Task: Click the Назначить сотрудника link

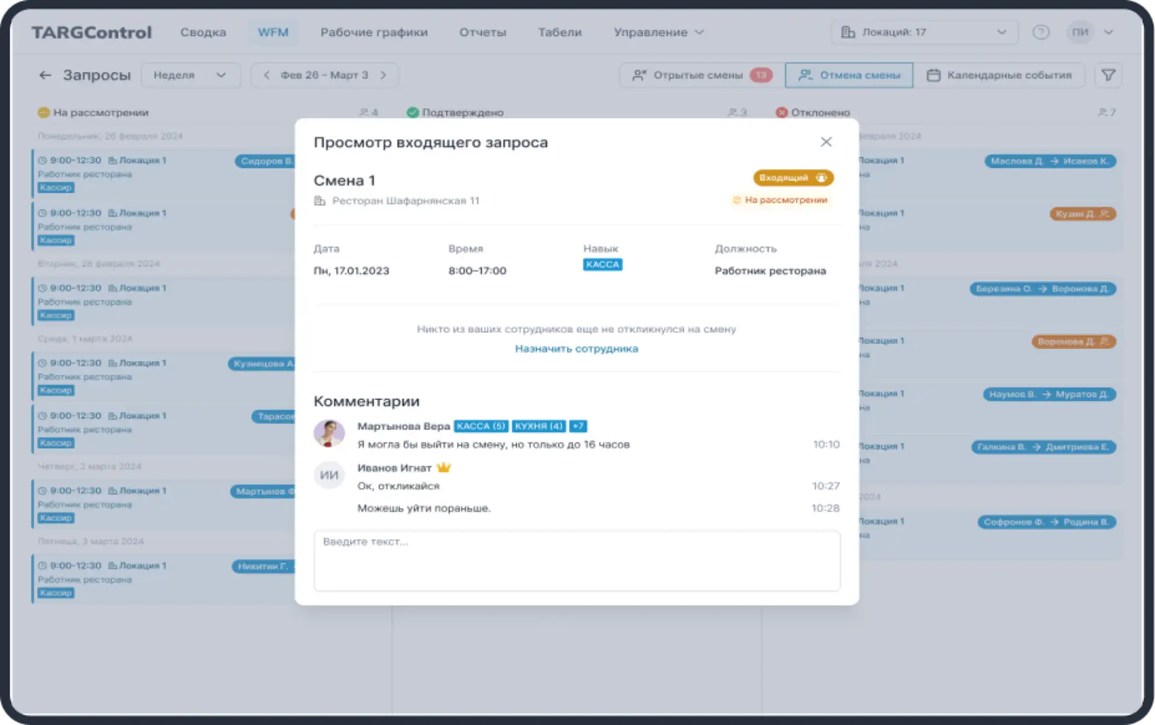Action: pos(576,349)
